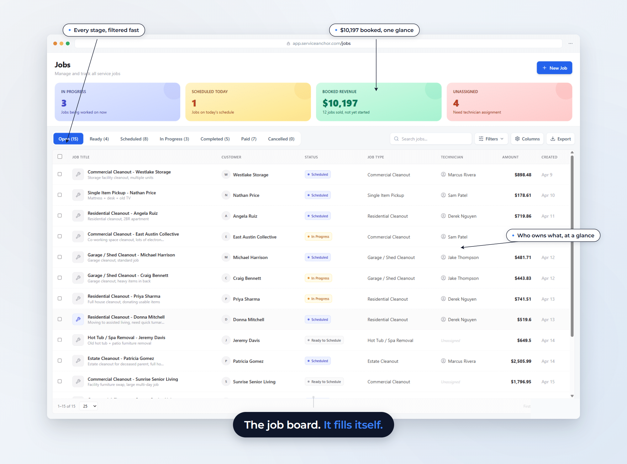
Task: Click wrench icon for Angela Ruiz cleanout
Action: [78, 216]
